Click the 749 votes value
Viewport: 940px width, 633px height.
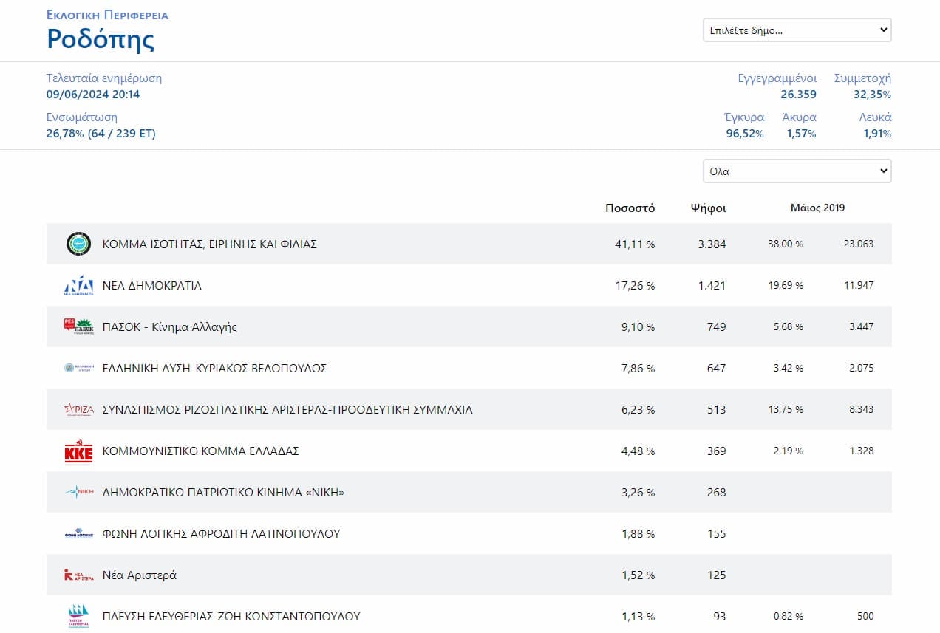coord(717,326)
